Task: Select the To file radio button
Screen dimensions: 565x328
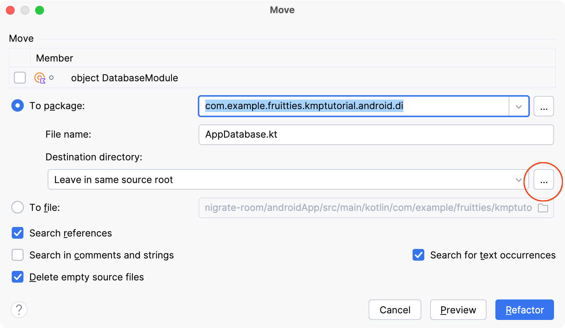Action: pyautogui.click(x=18, y=208)
